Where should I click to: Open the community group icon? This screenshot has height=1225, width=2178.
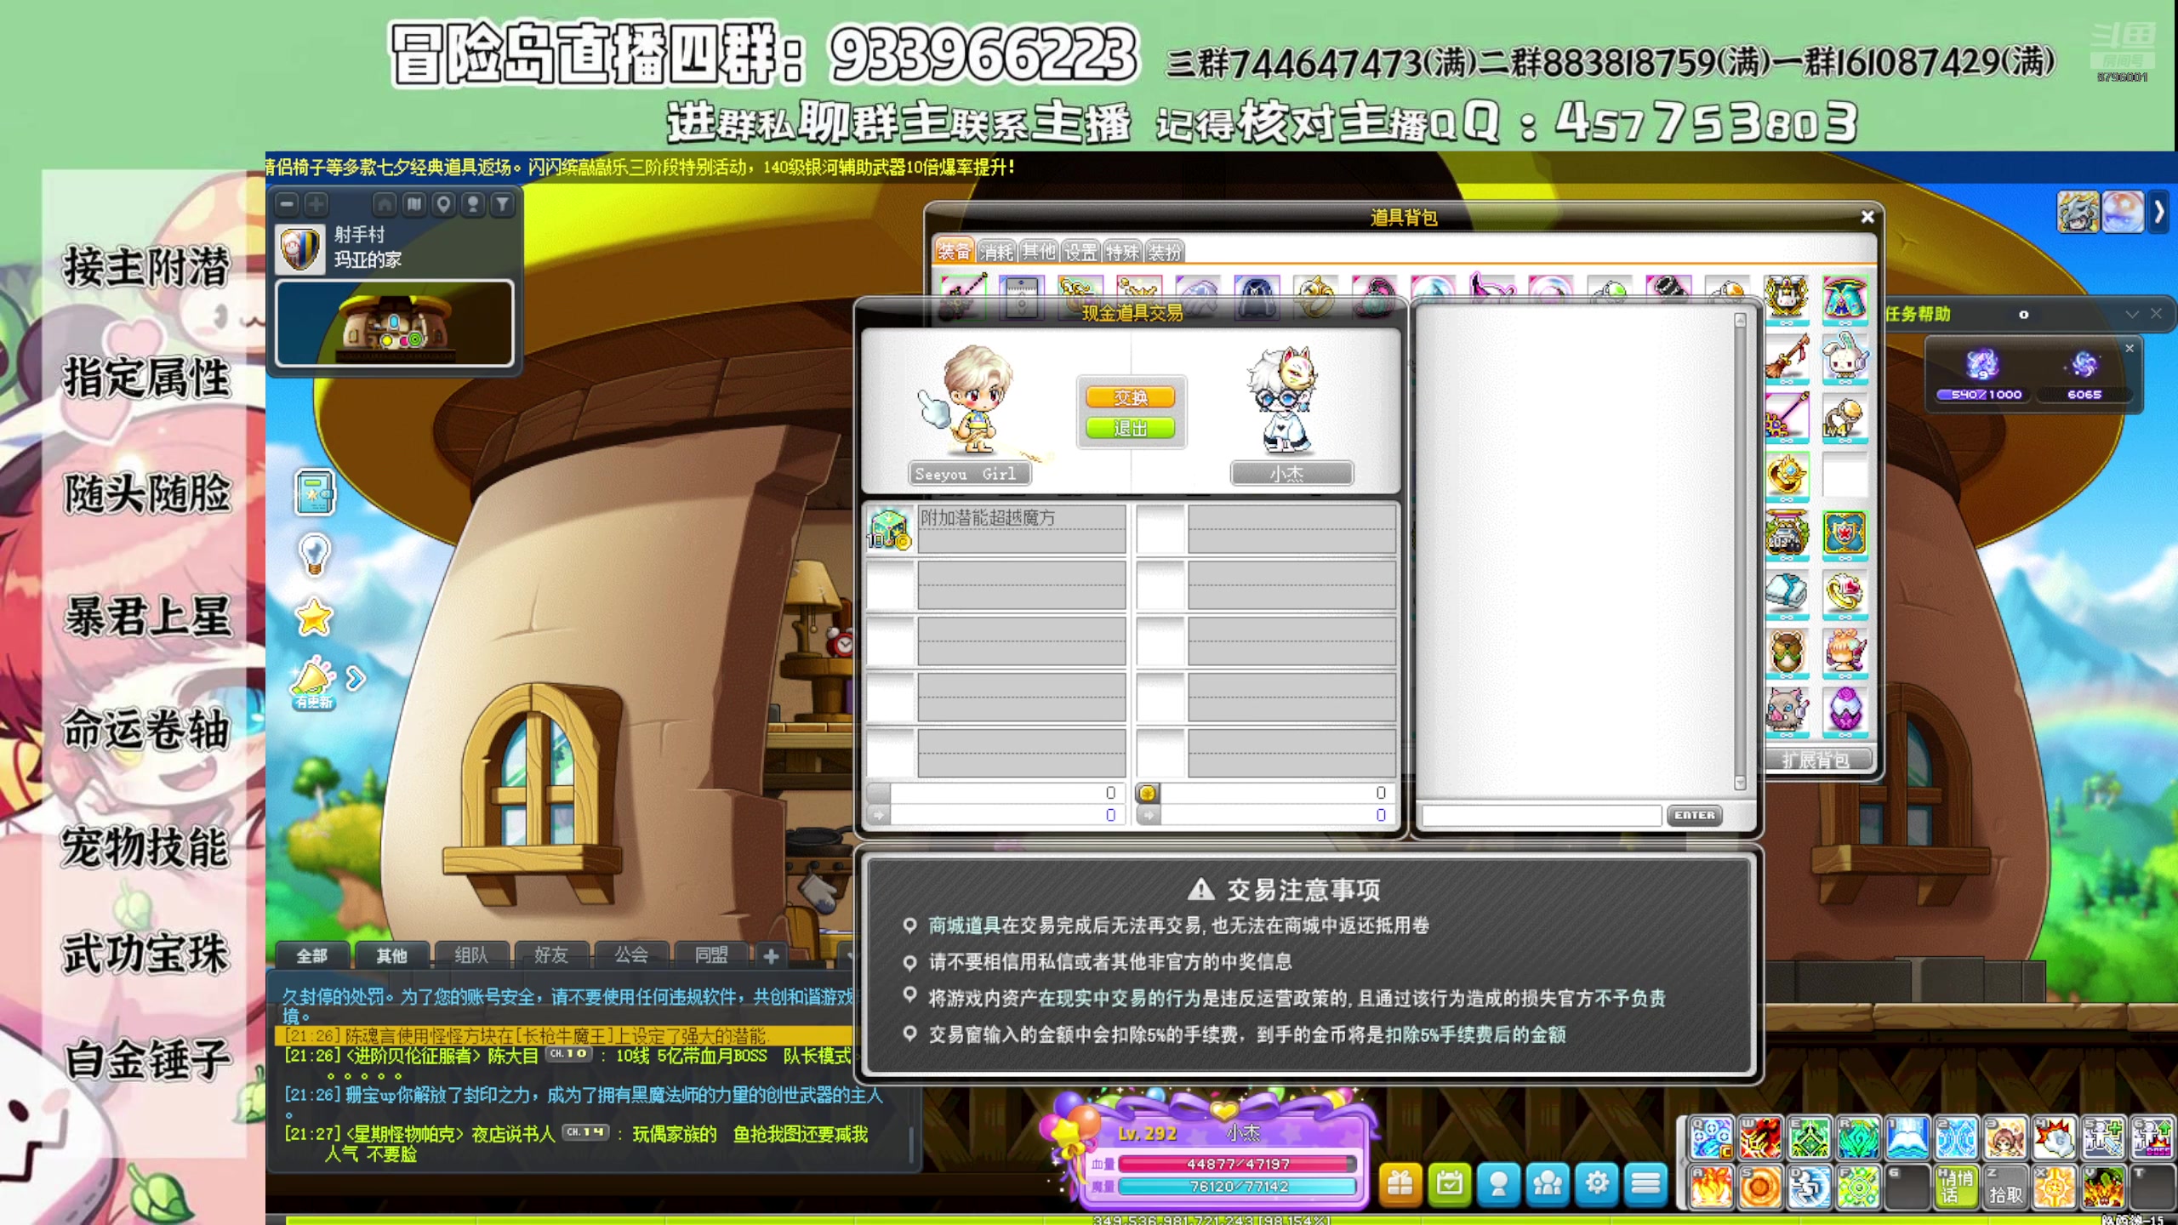pyautogui.click(x=1548, y=1183)
